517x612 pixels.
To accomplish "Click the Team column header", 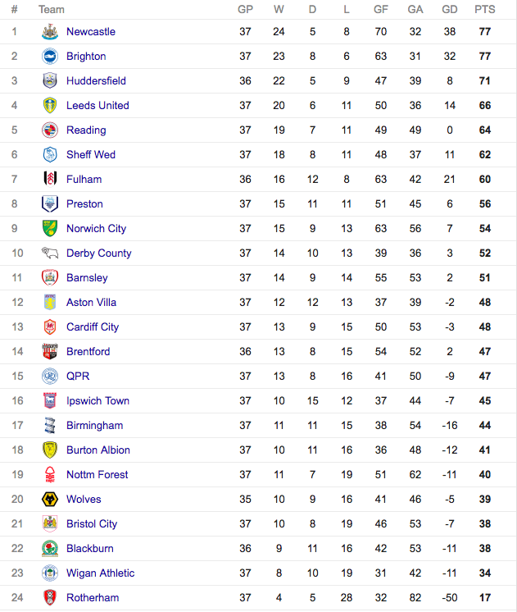I will pyautogui.click(x=52, y=10).
